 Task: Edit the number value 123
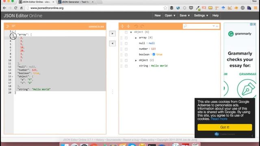tap(153, 49)
